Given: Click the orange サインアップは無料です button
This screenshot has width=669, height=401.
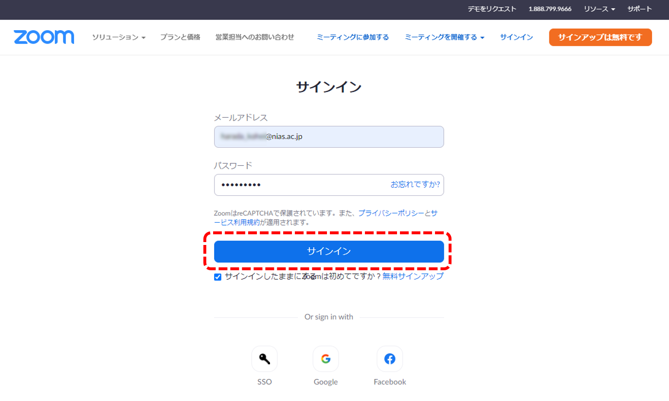Looking at the screenshot, I should 600,37.
